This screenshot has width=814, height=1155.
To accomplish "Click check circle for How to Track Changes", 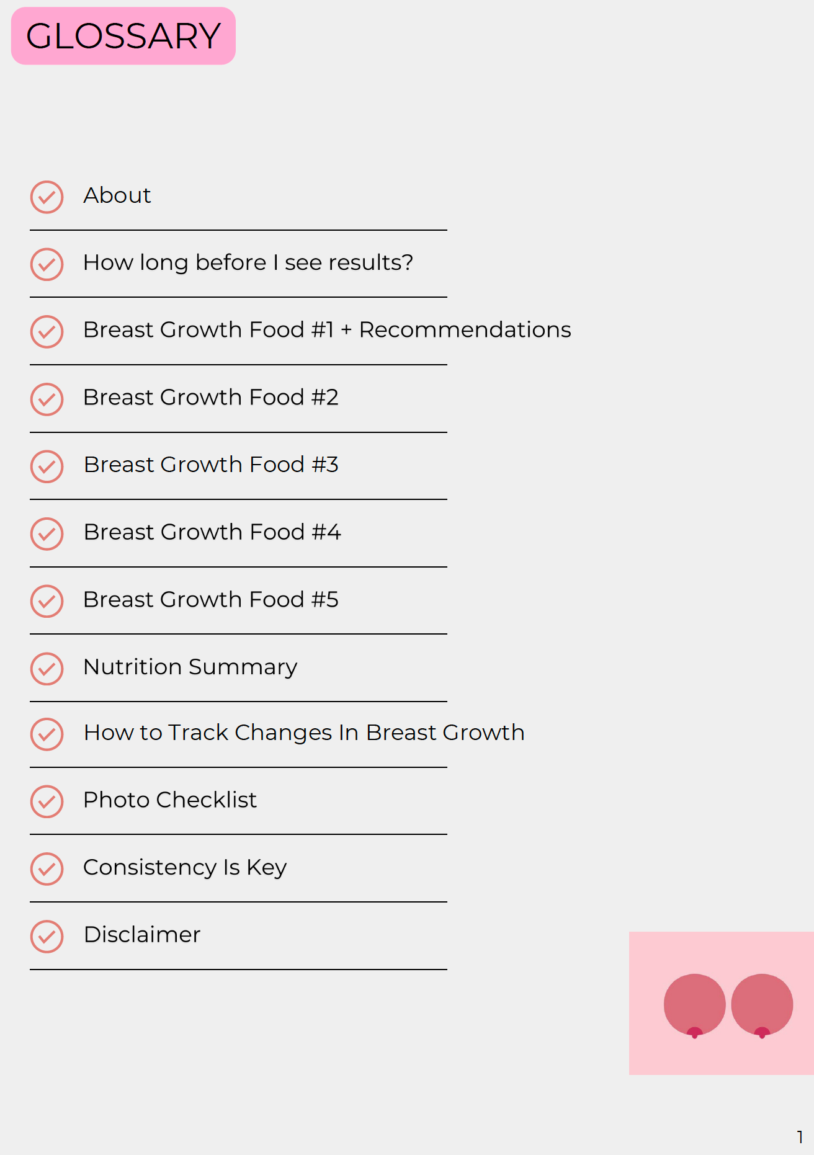I will click(x=47, y=734).
